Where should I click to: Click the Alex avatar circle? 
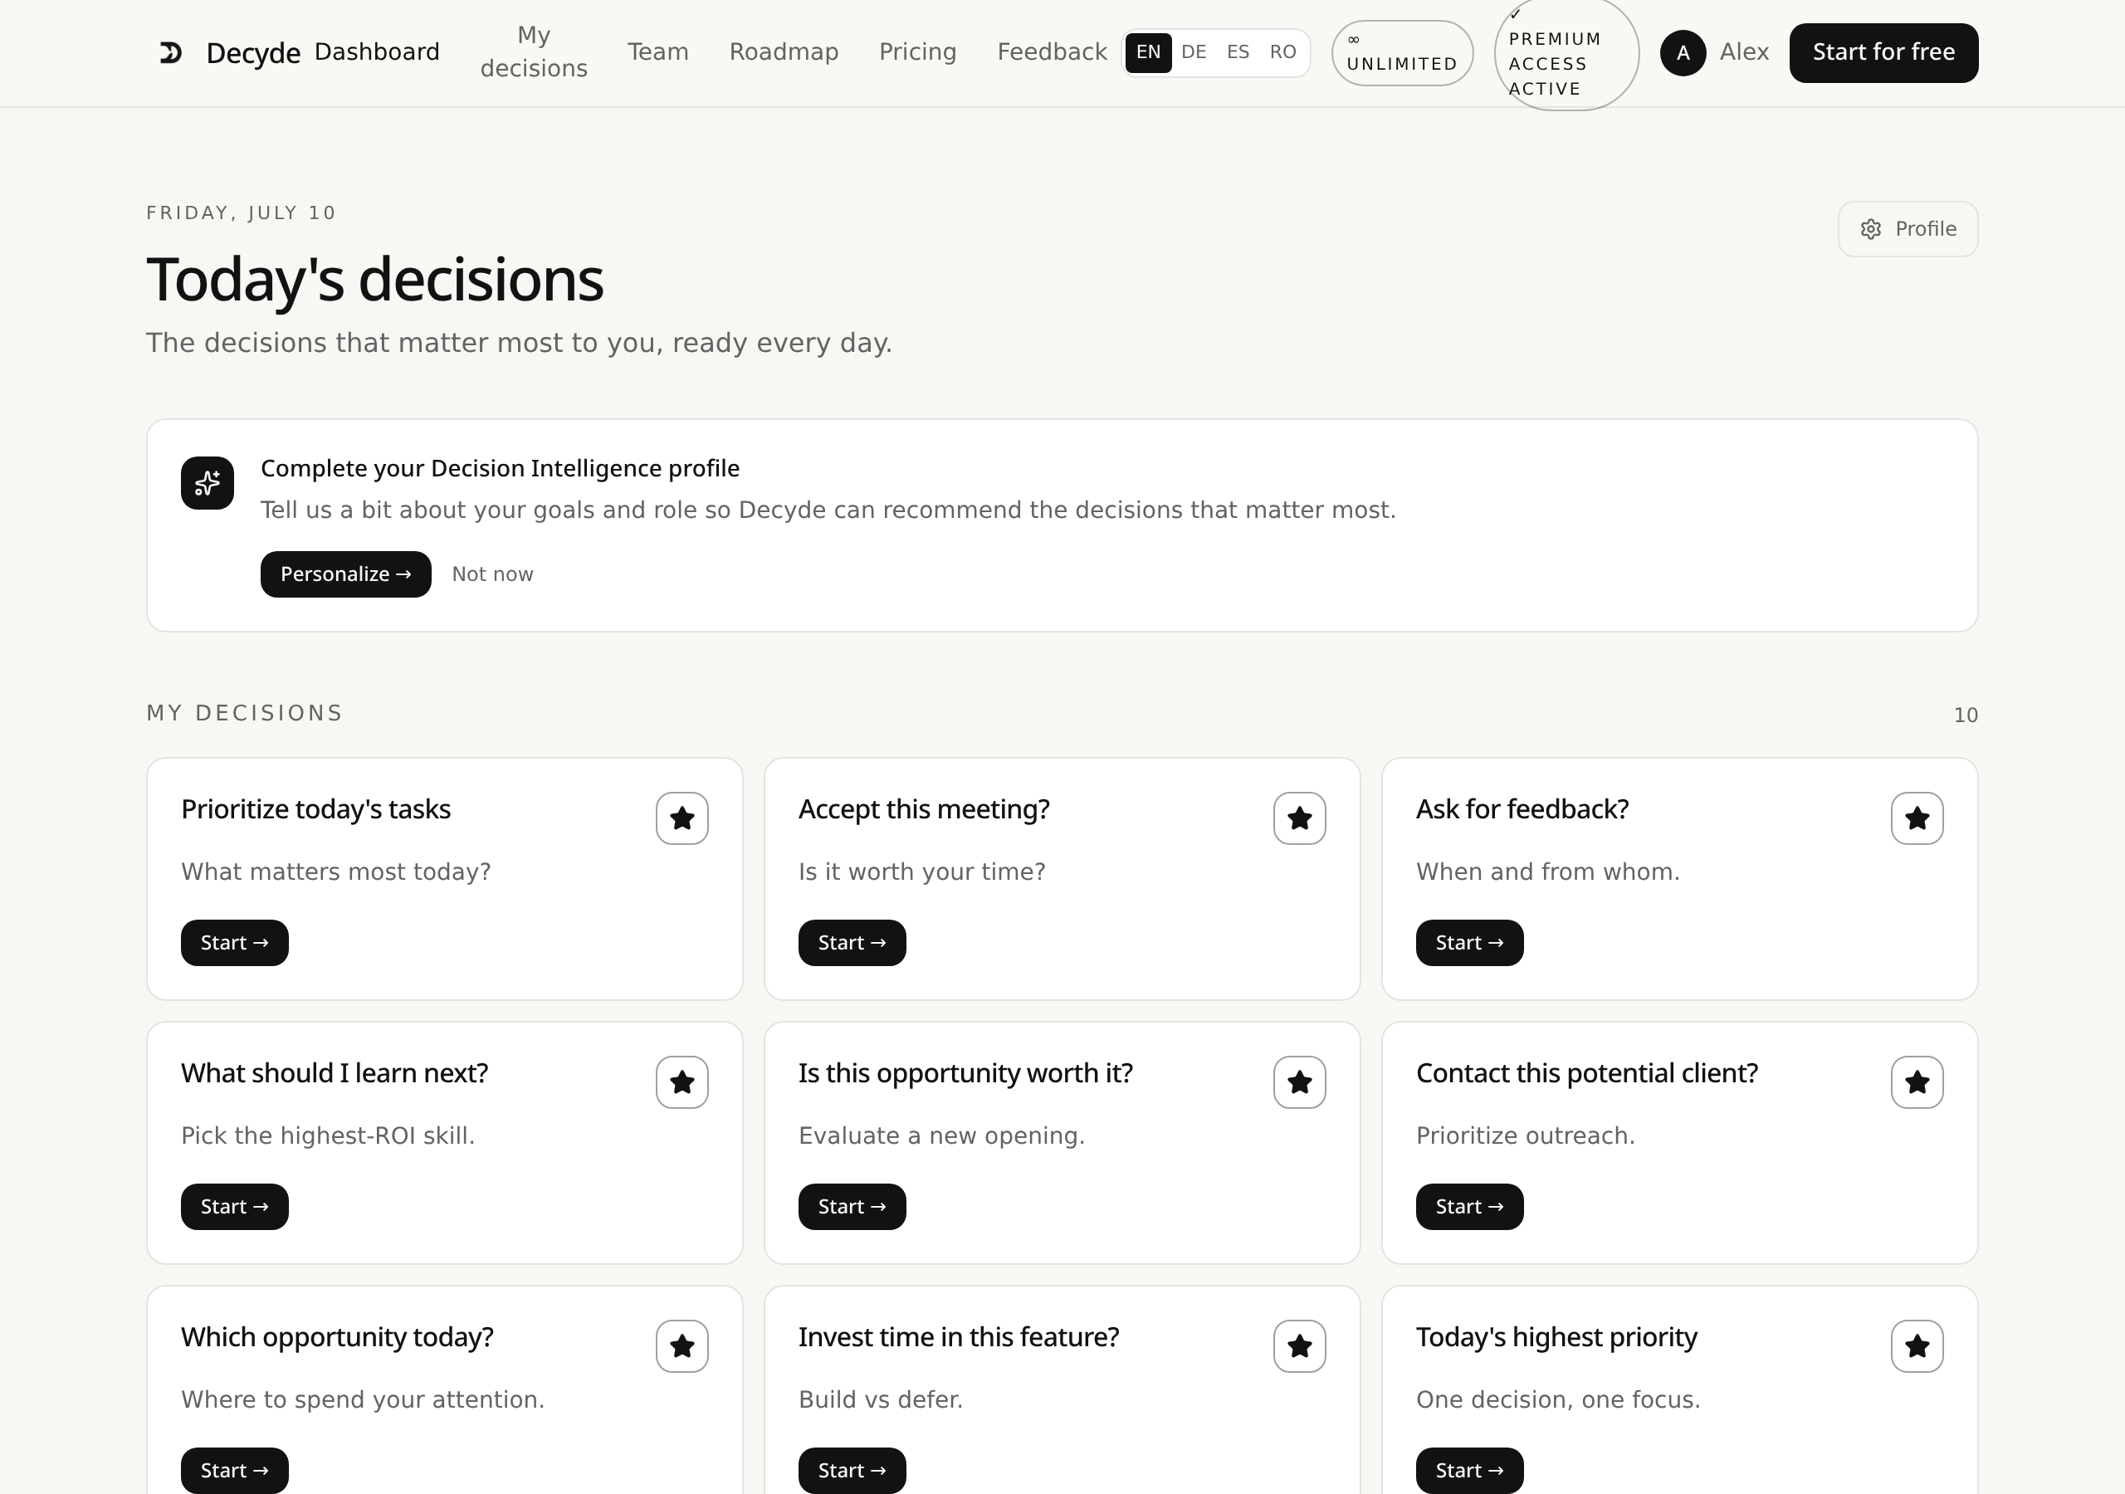1683,53
